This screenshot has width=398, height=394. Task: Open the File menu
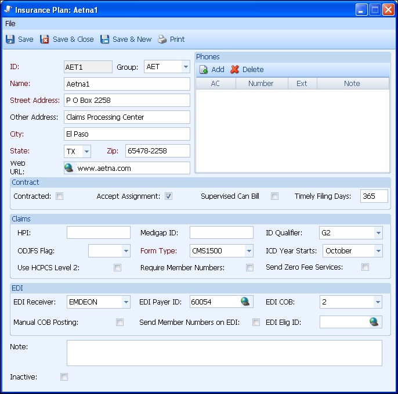tap(10, 24)
